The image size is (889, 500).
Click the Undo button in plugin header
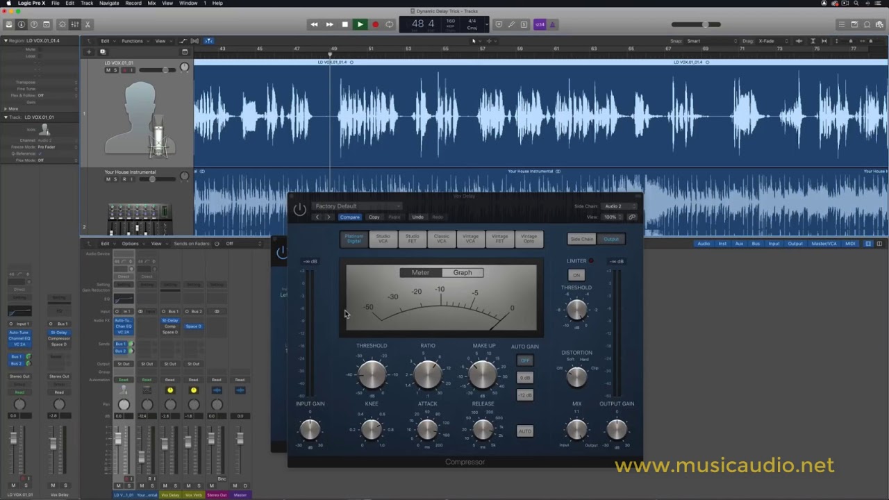(417, 217)
